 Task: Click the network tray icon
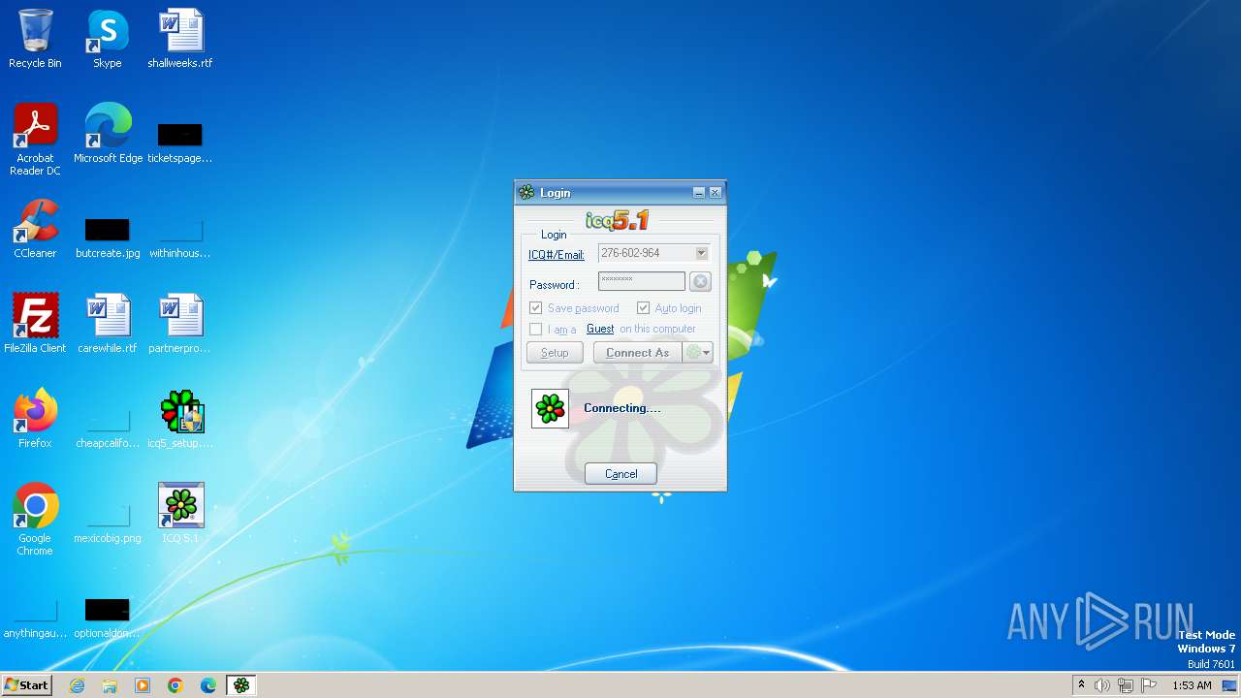point(1126,685)
